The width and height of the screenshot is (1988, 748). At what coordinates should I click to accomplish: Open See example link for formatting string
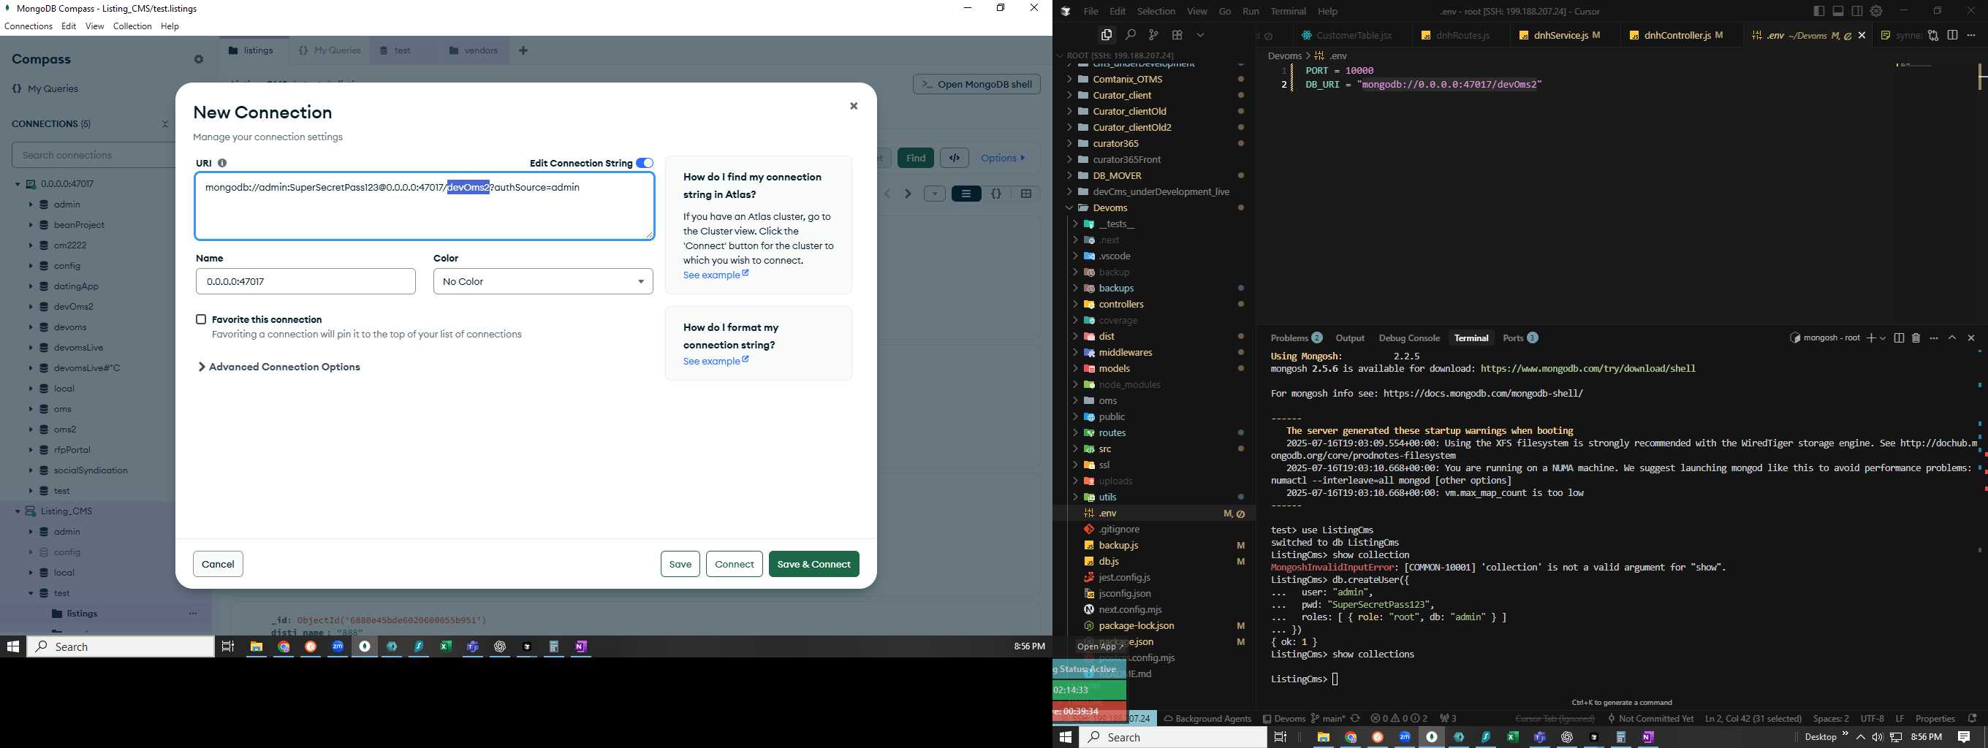point(716,361)
